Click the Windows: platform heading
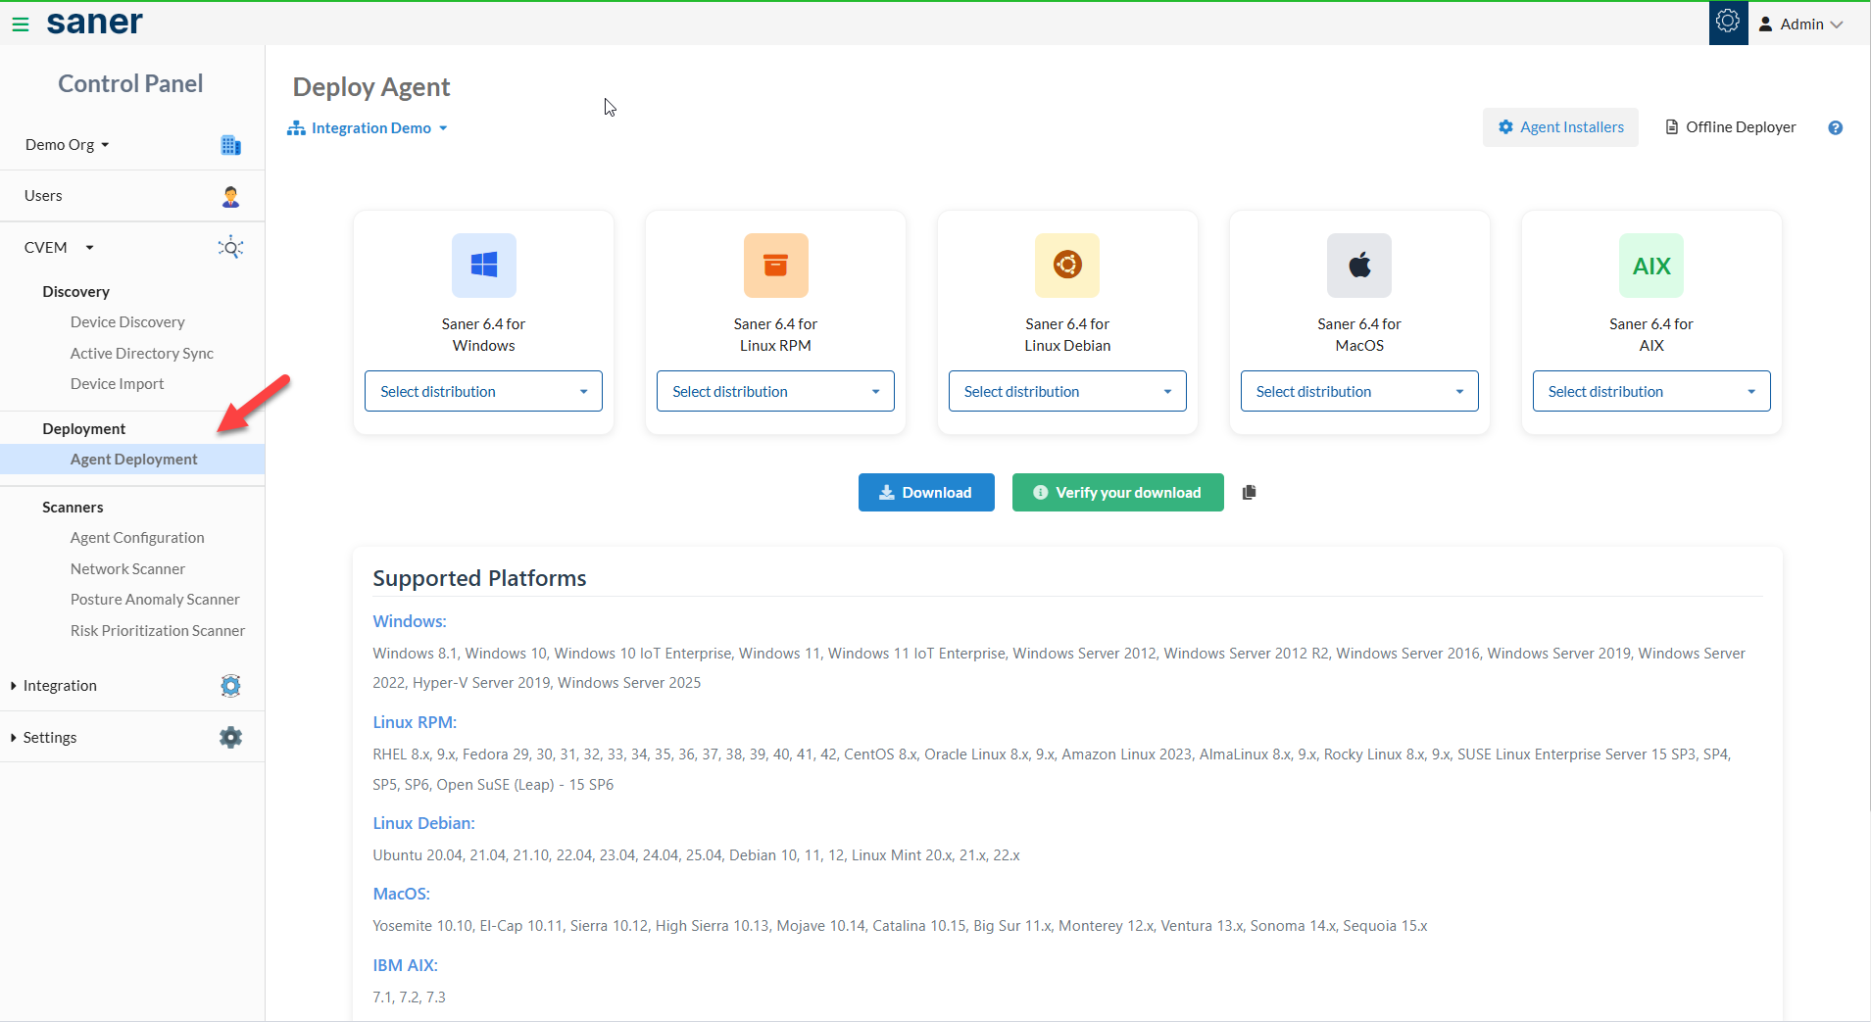 pos(410,621)
